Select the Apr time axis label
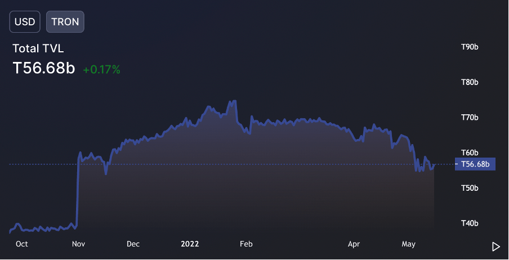This screenshot has width=509, height=260. (354, 244)
